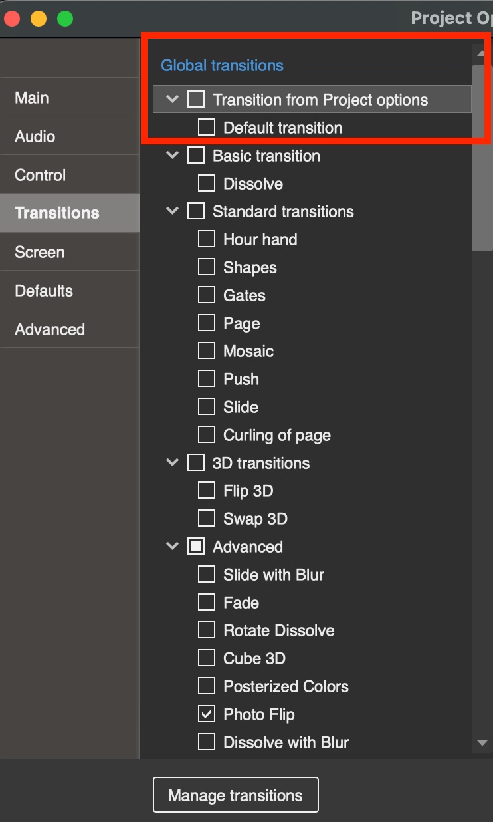Select the Transition from Project options row
This screenshot has width=493, height=822.
[320, 100]
